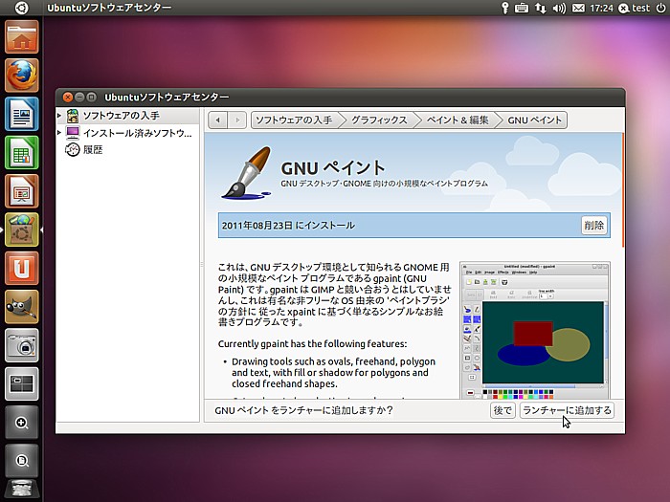Click the Get Software bag icon
This screenshot has height=502, width=670.
pyautogui.click(x=73, y=116)
